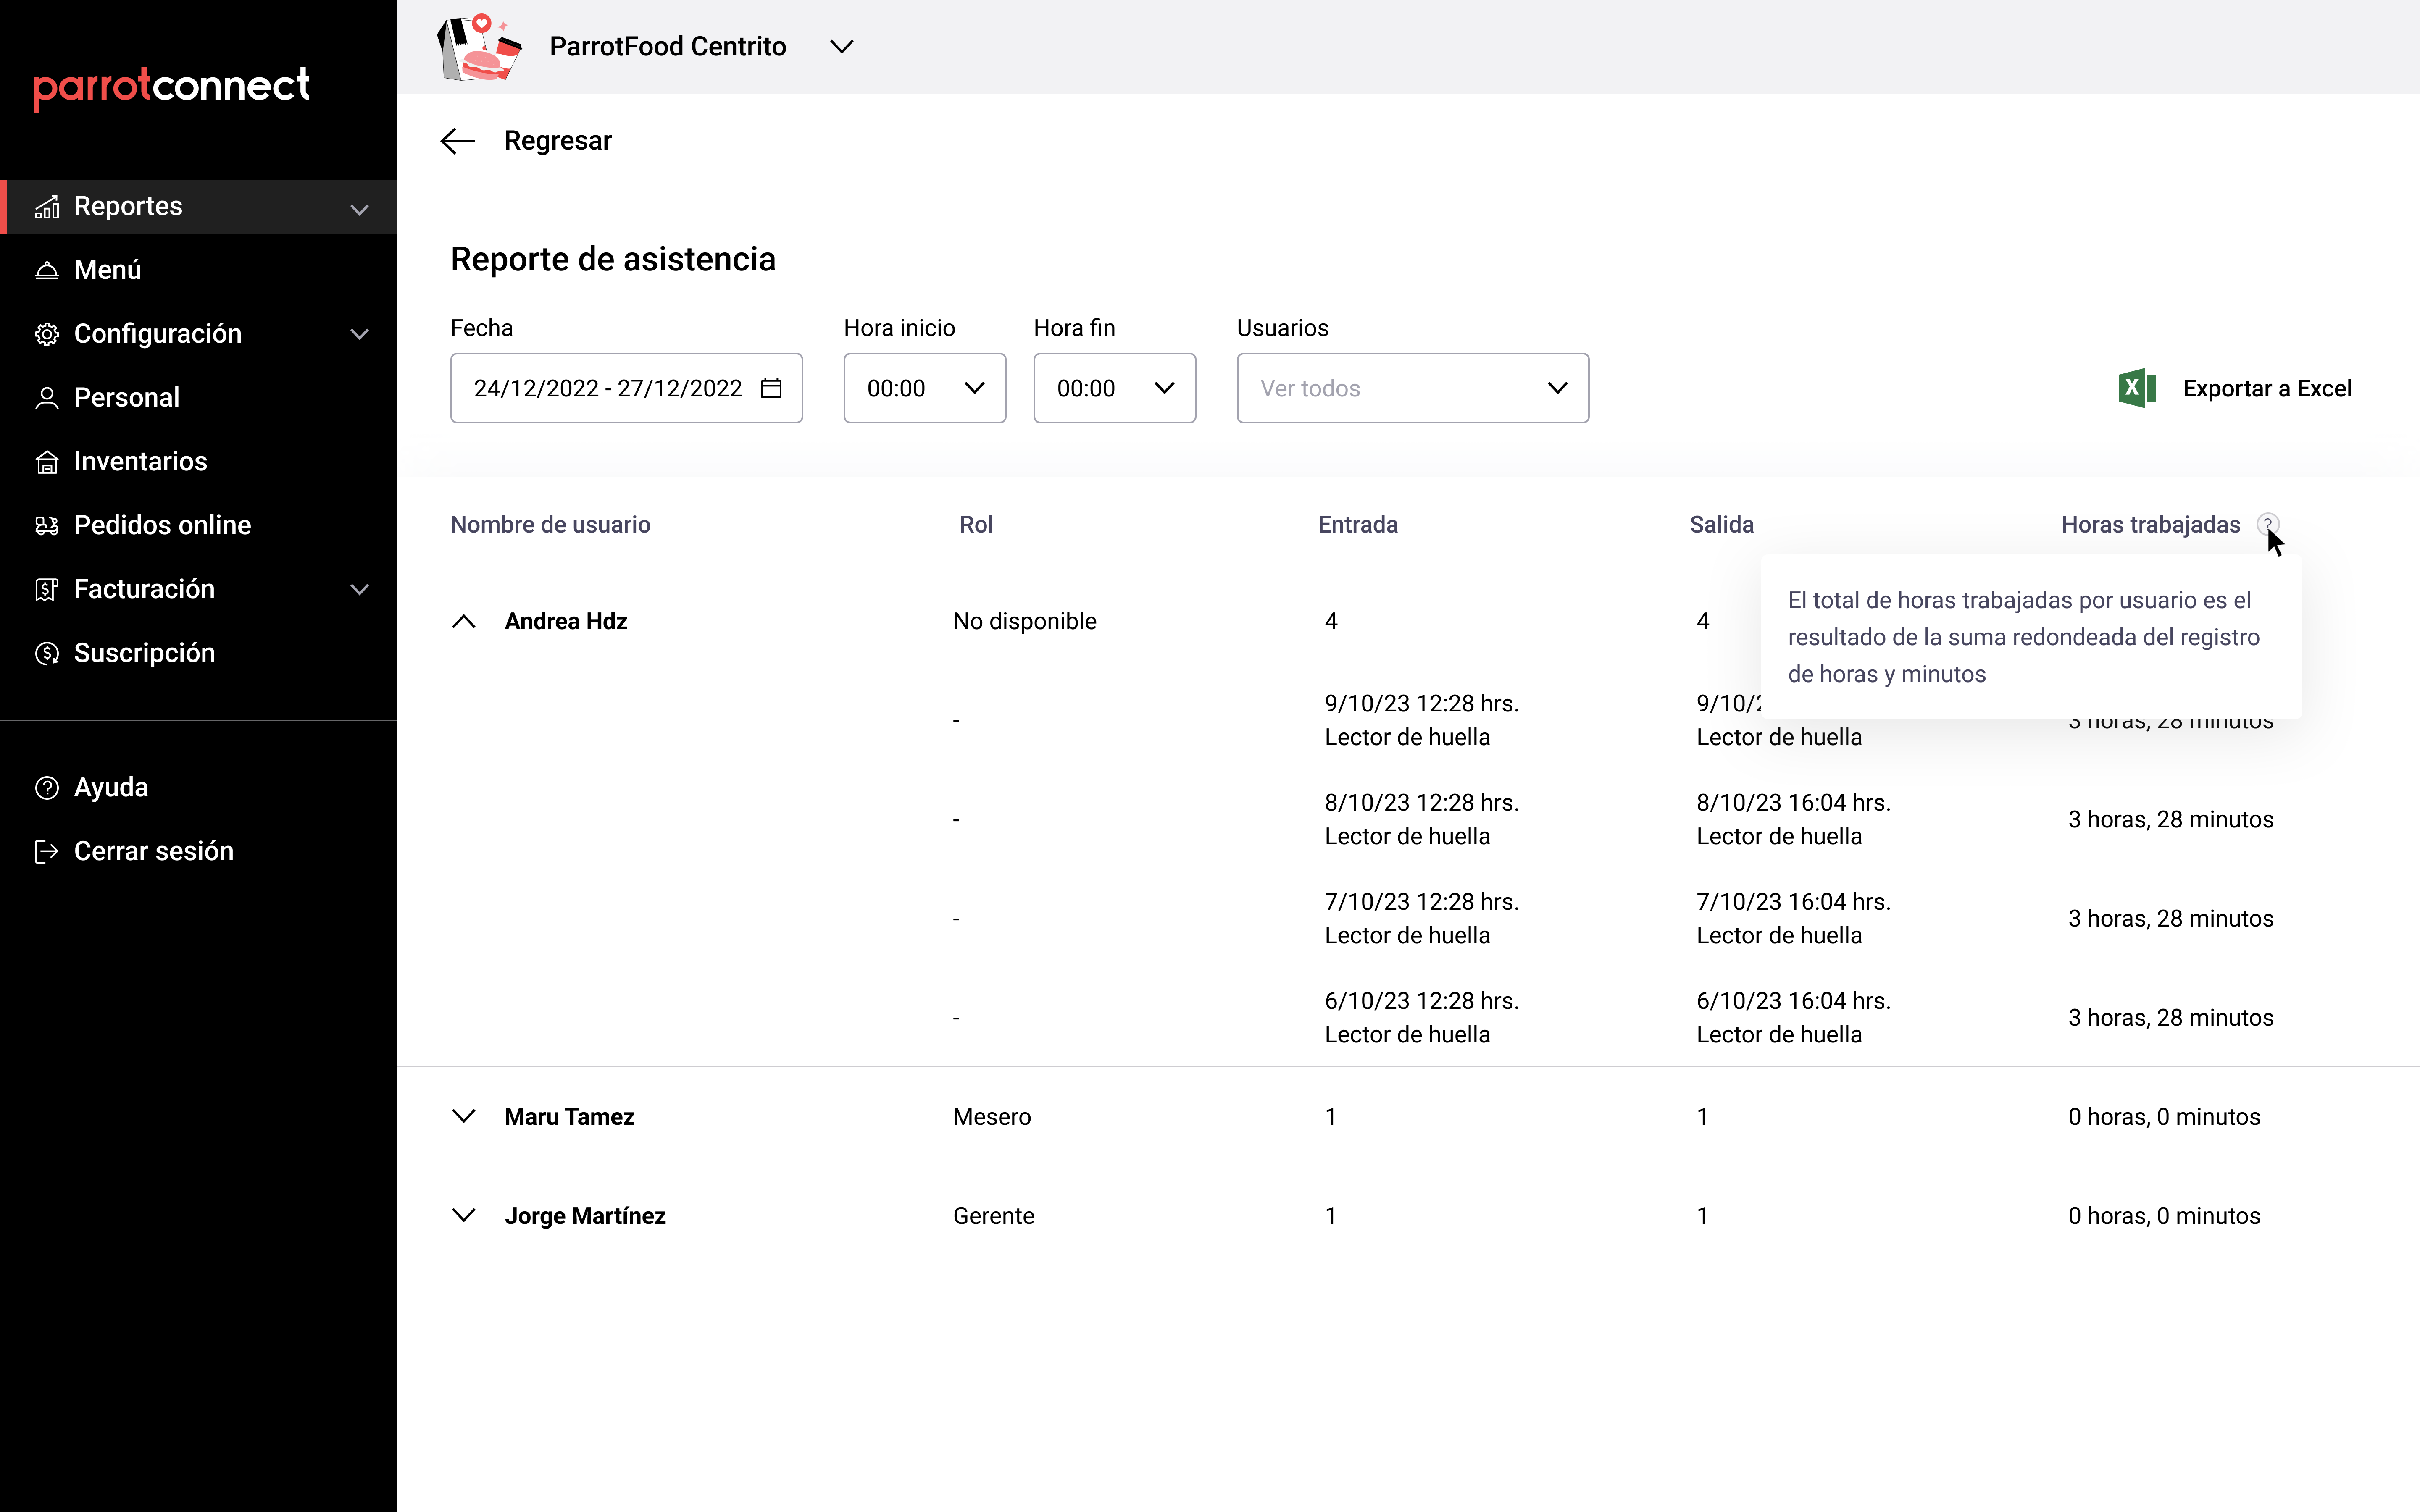The width and height of the screenshot is (2420, 1512).
Task: Click the 6/10/23 12:28 hrs. entry
Action: [1422, 1001]
